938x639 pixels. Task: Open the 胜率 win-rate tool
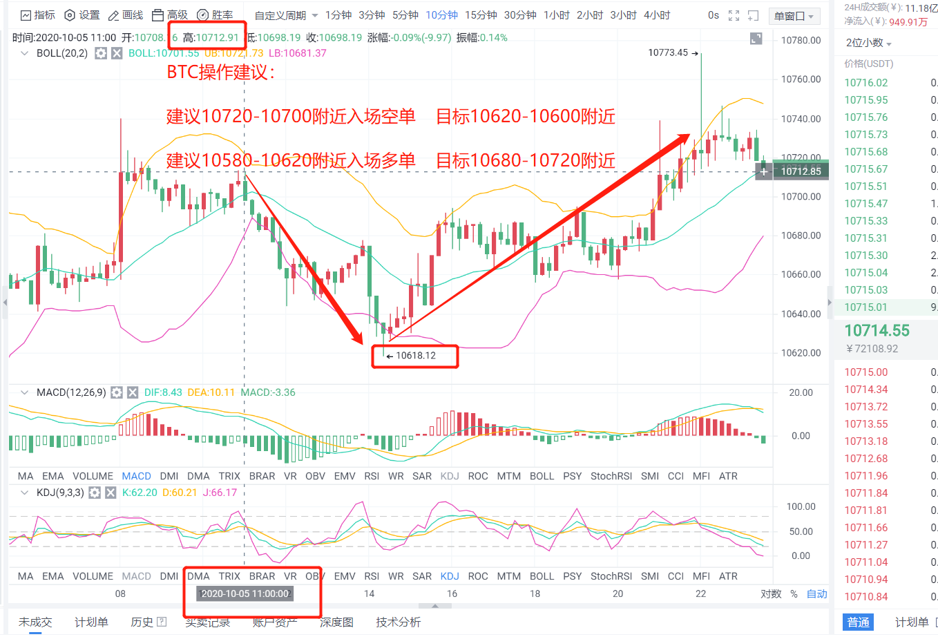pyautogui.click(x=213, y=14)
